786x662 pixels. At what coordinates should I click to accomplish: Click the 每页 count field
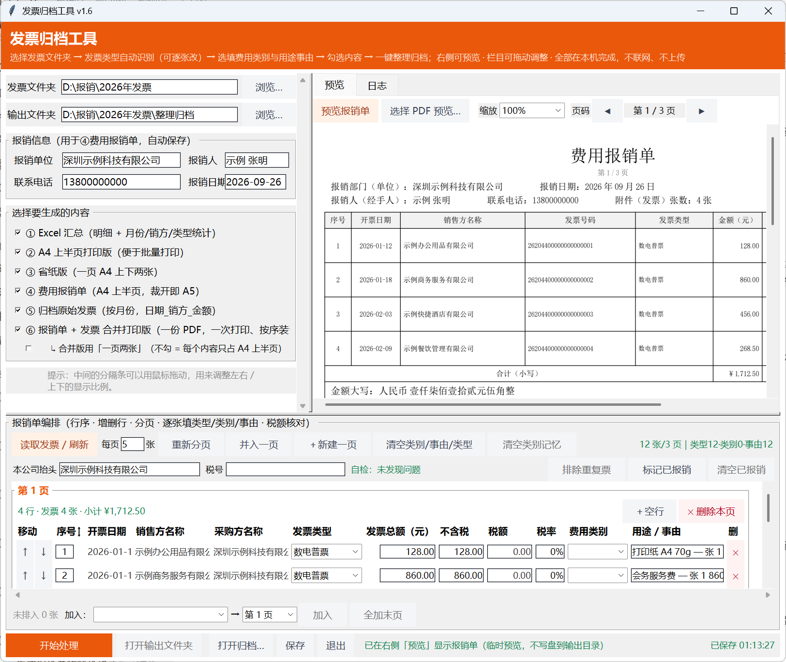click(133, 444)
